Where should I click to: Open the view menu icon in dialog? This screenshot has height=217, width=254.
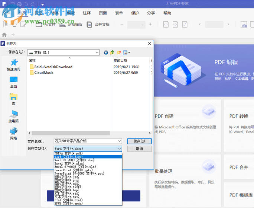click(x=127, y=52)
